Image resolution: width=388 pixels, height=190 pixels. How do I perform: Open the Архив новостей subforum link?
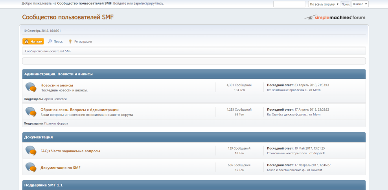click(55, 99)
